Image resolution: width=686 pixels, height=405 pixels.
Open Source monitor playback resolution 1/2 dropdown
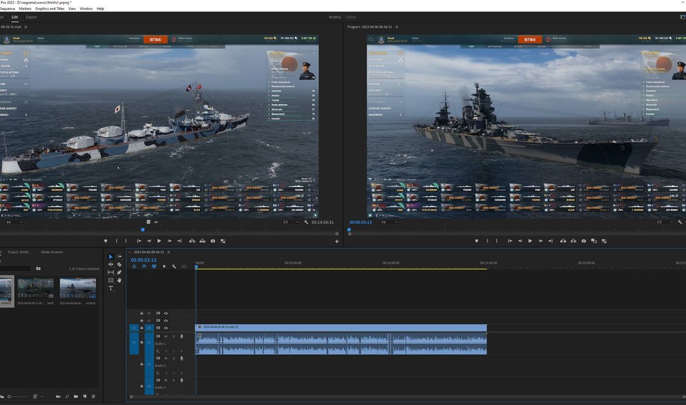pos(290,222)
